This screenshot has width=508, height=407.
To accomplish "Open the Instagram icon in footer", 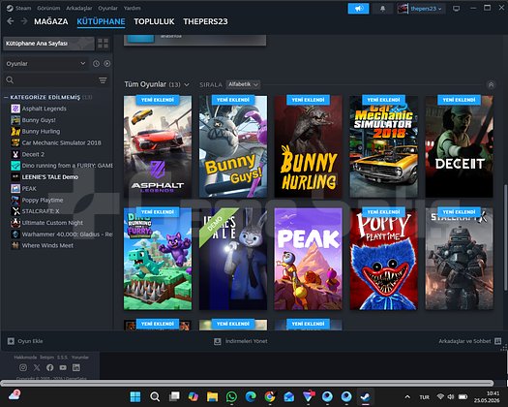I will click(x=23, y=367).
